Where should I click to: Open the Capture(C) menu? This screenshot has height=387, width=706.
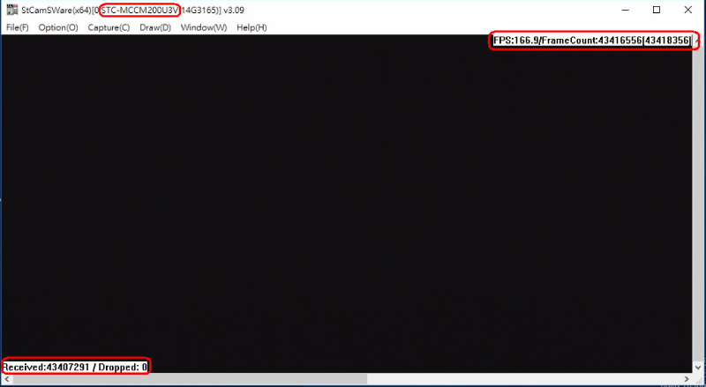(x=109, y=27)
